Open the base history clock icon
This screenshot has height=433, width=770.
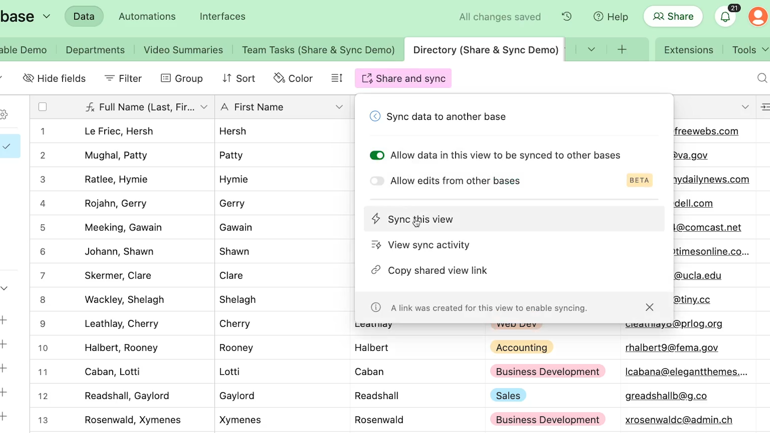(x=566, y=16)
